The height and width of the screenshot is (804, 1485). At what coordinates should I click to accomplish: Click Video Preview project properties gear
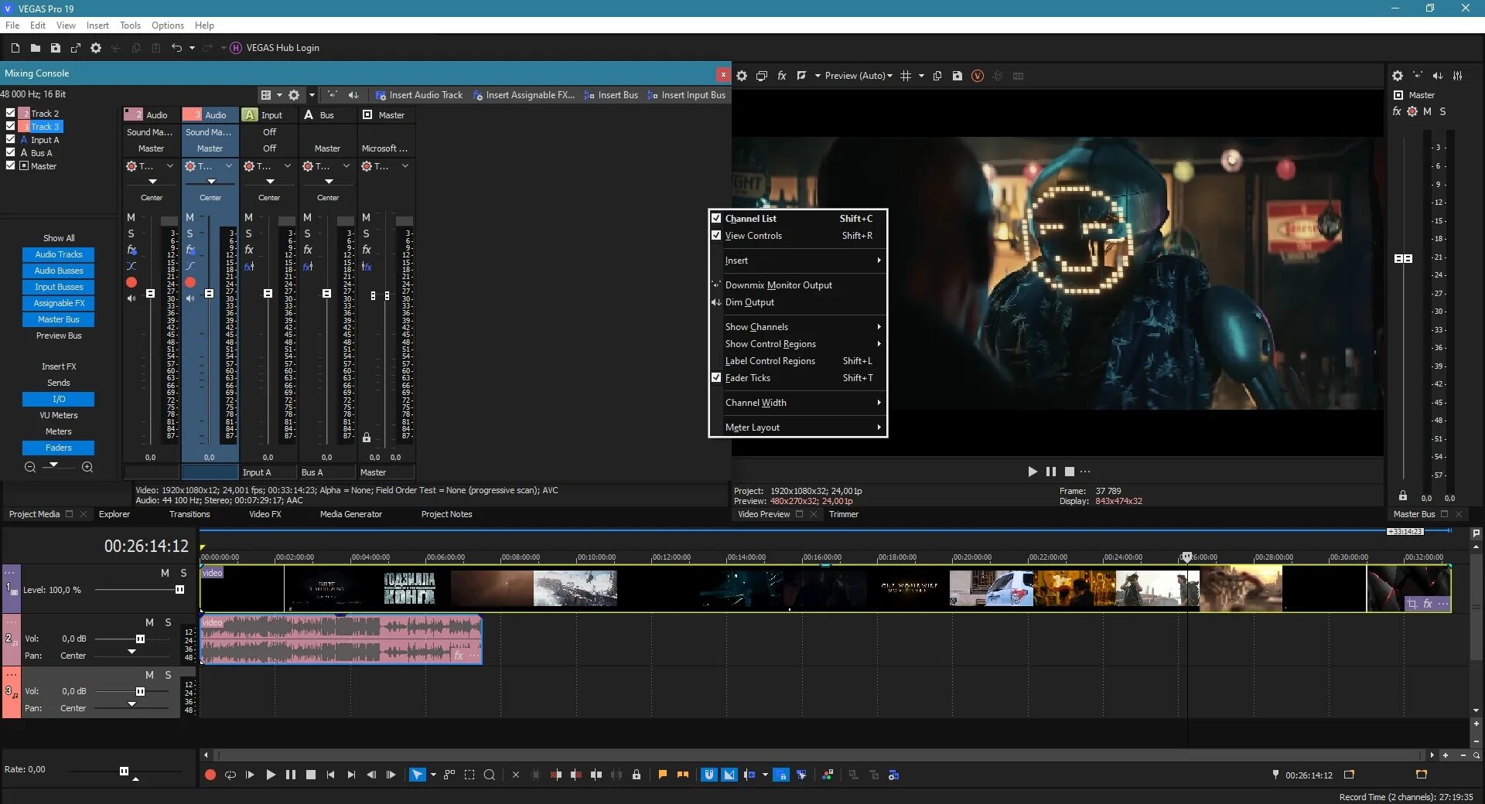(x=742, y=76)
